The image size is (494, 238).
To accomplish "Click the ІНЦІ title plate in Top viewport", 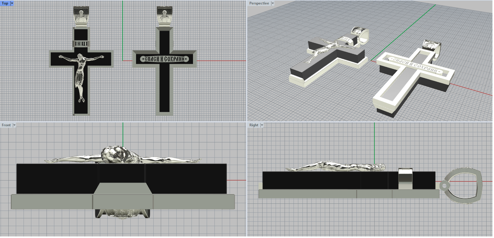I will [x=81, y=44].
